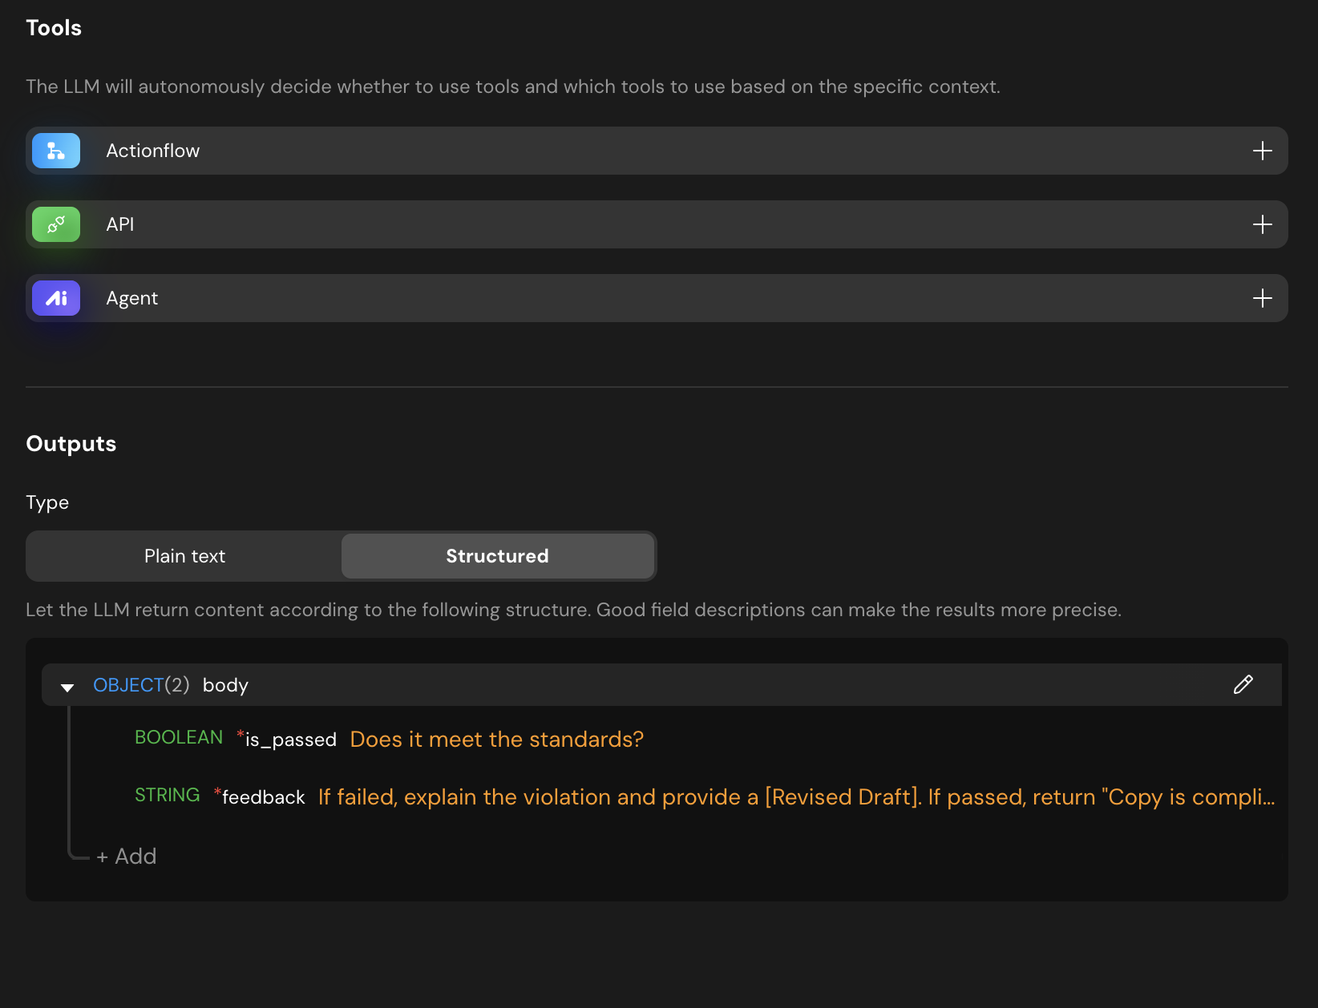Click the body object name
This screenshot has height=1008, width=1318.
click(225, 686)
